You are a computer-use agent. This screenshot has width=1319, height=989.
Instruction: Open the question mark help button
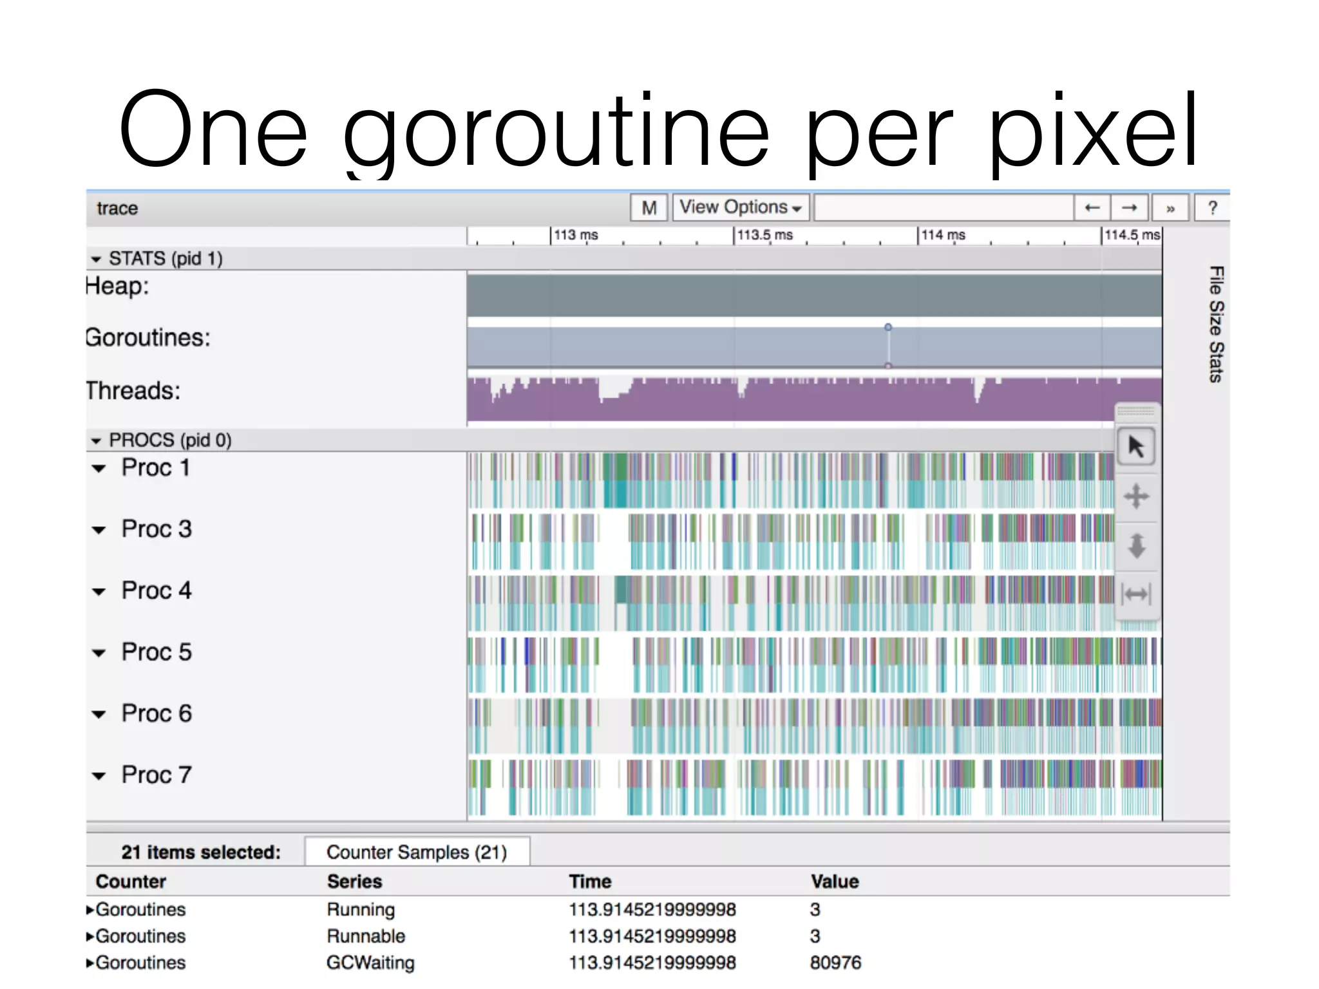(1213, 208)
